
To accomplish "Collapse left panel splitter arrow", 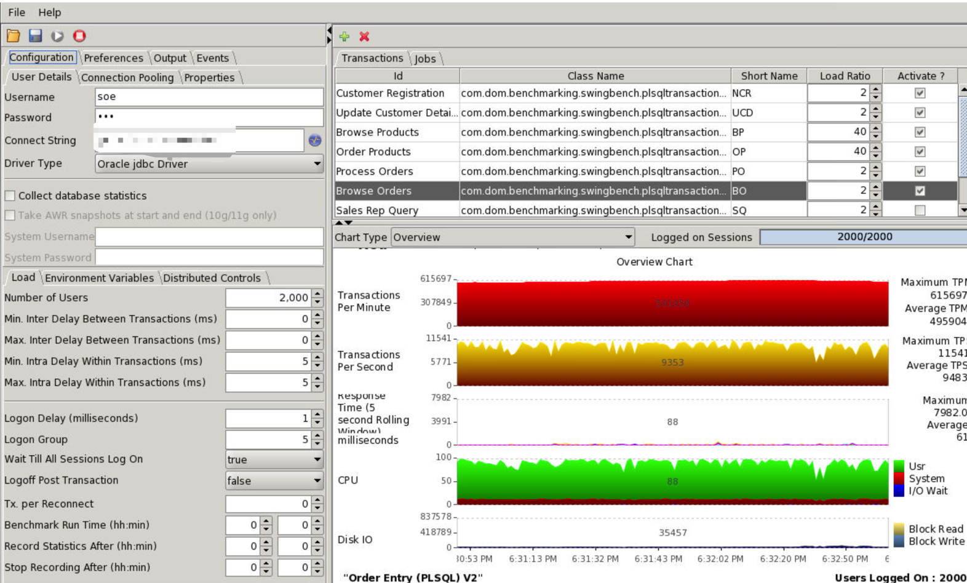I will [x=329, y=31].
